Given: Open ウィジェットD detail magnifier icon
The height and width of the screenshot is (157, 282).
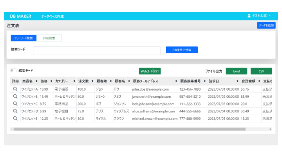Looking at the screenshot, I should [x=15, y=111].
